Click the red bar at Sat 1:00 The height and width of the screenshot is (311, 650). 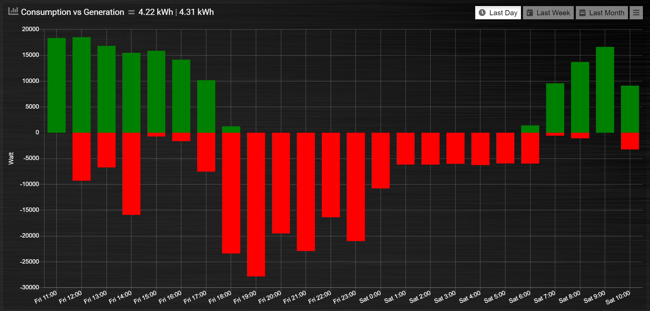coord(405,149)
